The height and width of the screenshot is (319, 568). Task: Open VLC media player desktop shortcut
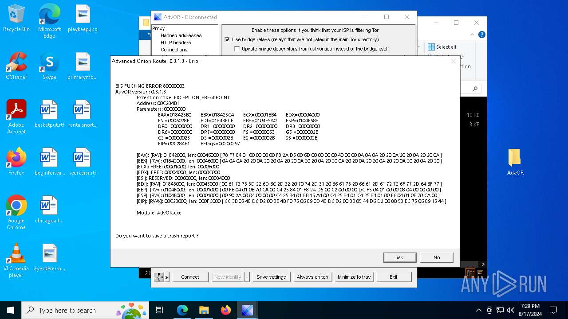[x=16, y=261]
